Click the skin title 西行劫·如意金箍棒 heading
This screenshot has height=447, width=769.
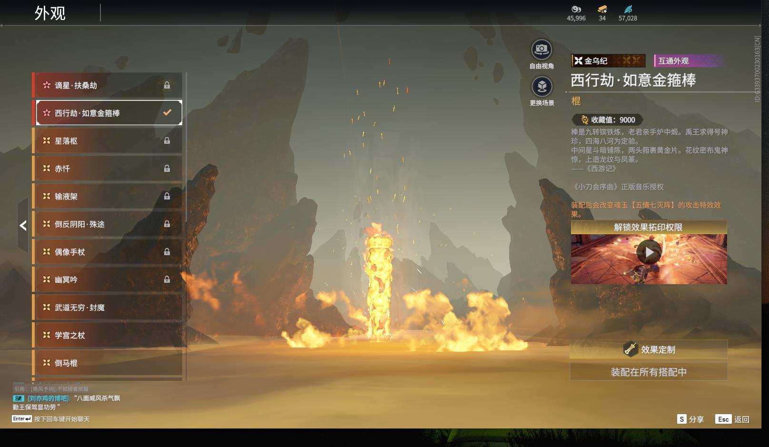click(x=633, y=80)
